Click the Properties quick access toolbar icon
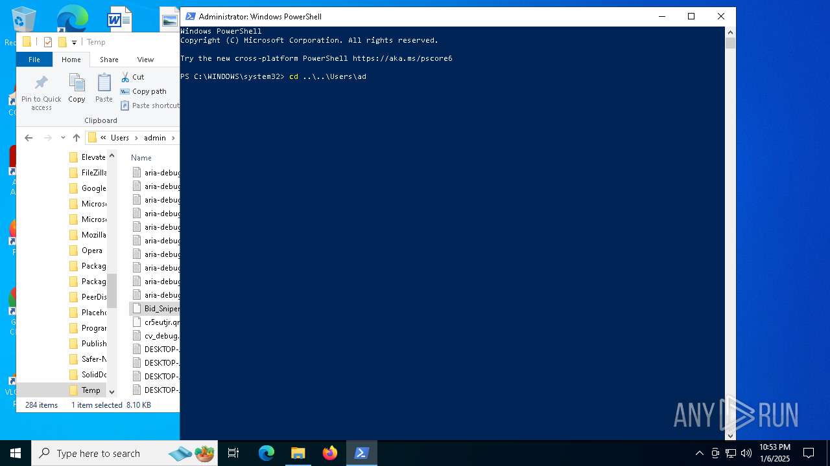The width and height of the screenshot is (830, 466). [x=47, y=42]
